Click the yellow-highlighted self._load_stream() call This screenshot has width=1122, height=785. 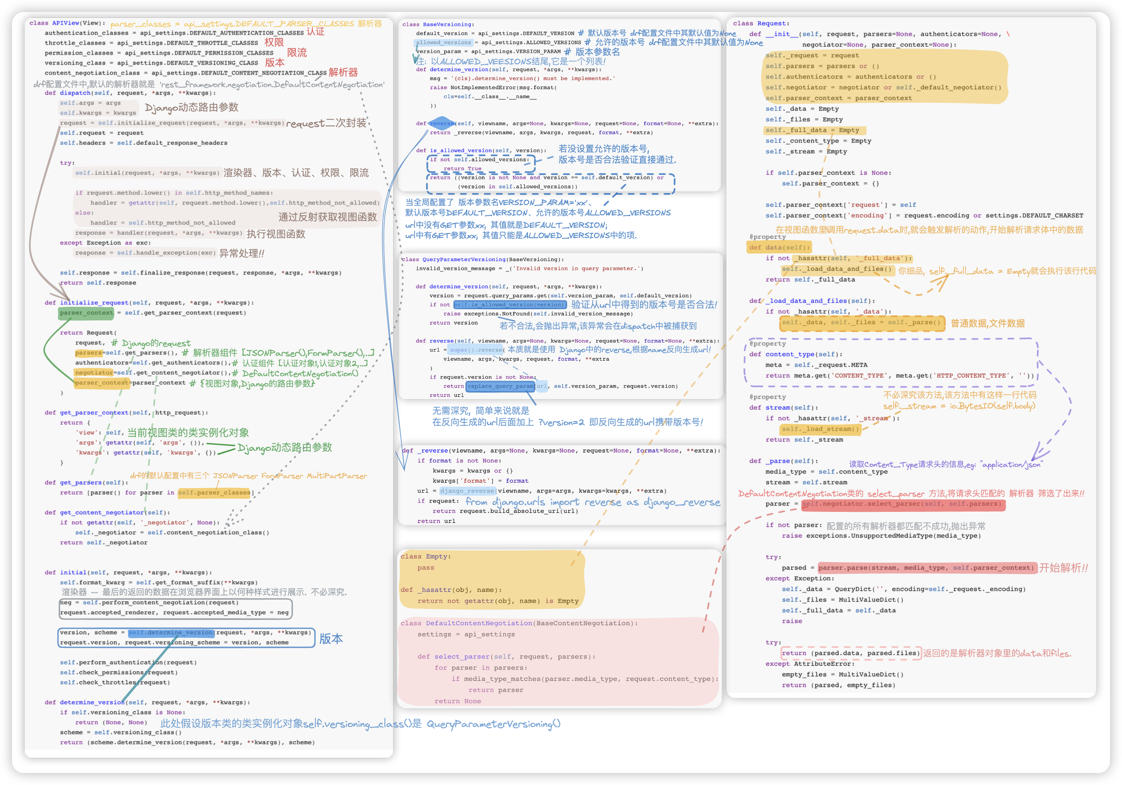click(x=820, y=429)
